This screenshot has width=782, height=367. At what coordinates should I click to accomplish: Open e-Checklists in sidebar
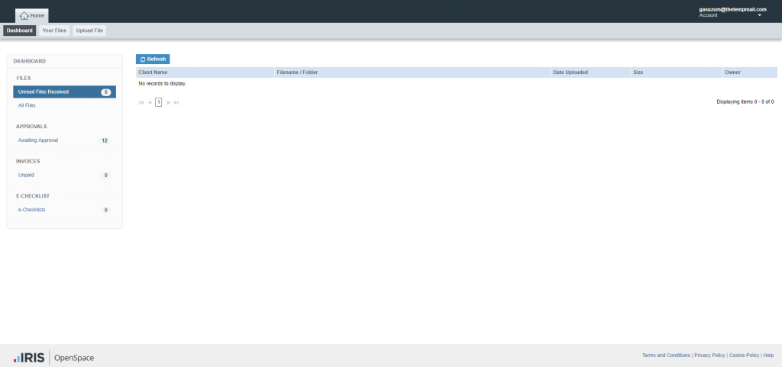coord(31,210)
